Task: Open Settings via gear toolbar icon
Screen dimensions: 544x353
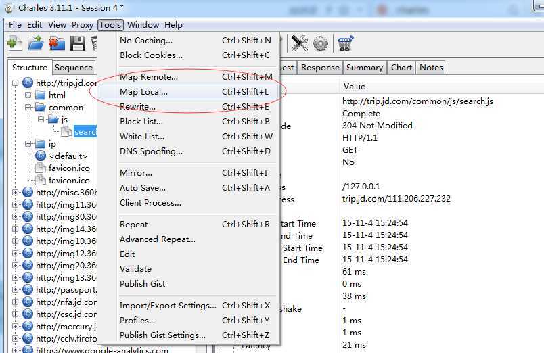Action: pos(321,43)
